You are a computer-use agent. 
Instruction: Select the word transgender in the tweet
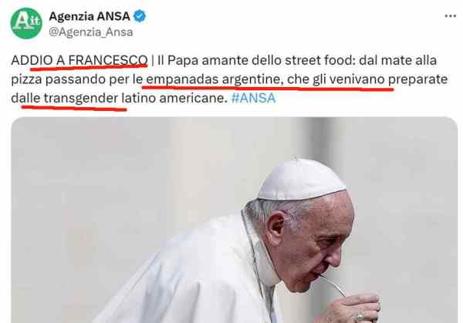coord(81,98)
